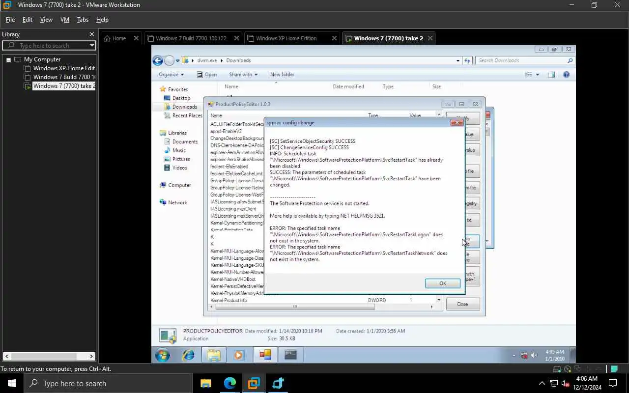The width and height of the screenshot is (629, 393).
Task: Select the appid-EnableV2 policy row
Action: (x=237, y=131)
